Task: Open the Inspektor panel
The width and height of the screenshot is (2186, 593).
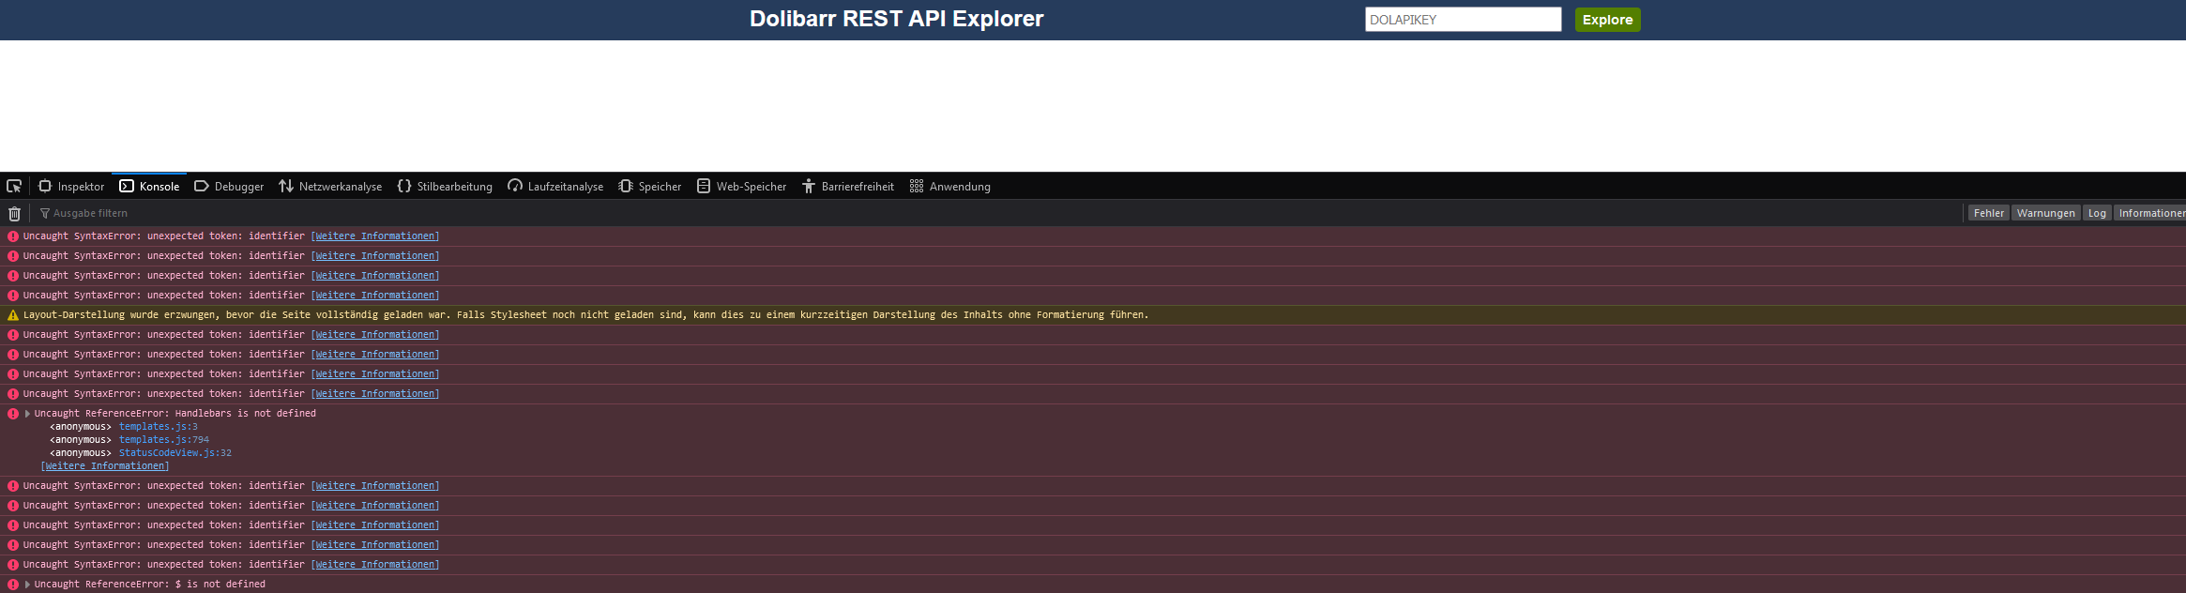Action: pos(71,186)
